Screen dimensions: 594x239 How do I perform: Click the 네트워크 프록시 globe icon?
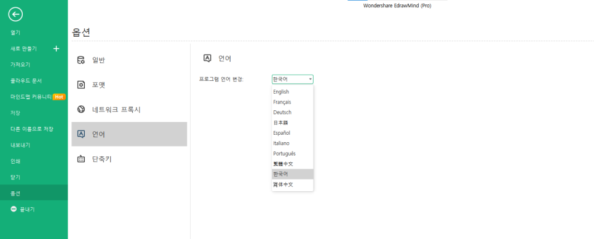click(x=81, y=110)
